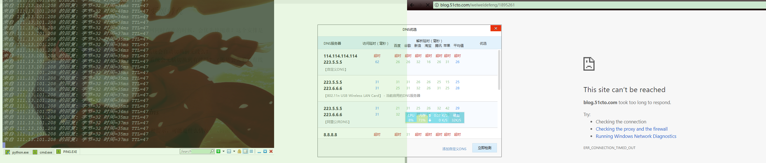Open 'Checking the proxy and the firewall' link
766x163 pixels.
[632, 129]
